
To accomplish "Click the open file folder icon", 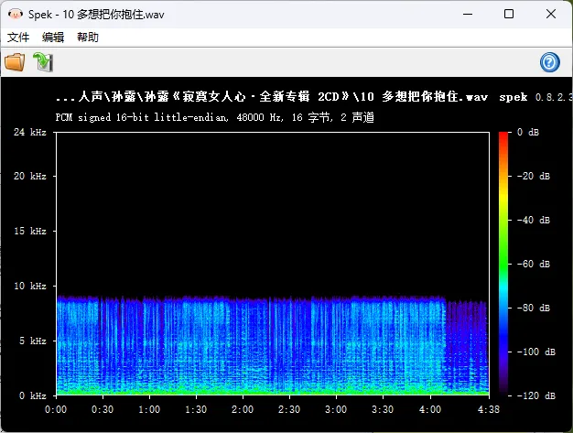I will click(x=15, y=62).
